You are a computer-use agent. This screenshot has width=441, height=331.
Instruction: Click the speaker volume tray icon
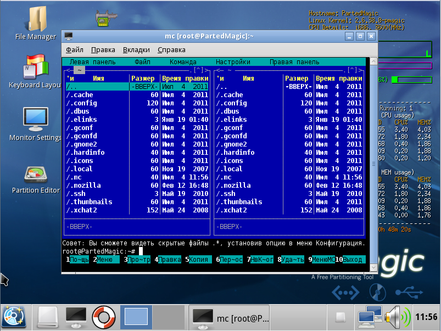[397, 317]
